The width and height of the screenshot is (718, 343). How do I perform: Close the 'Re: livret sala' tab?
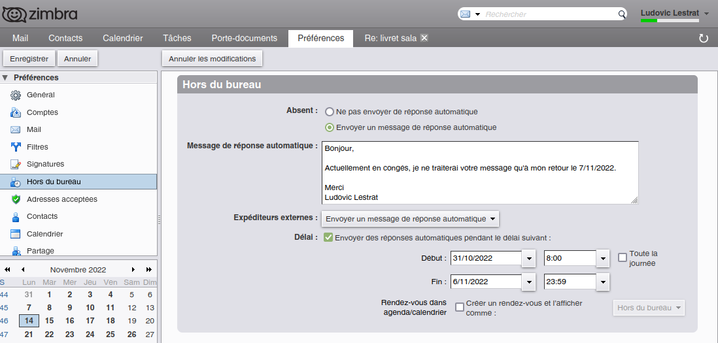[424, 38]
